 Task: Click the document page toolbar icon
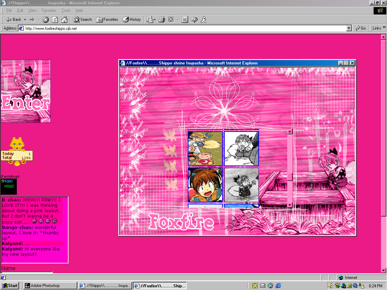pos(185,19)
